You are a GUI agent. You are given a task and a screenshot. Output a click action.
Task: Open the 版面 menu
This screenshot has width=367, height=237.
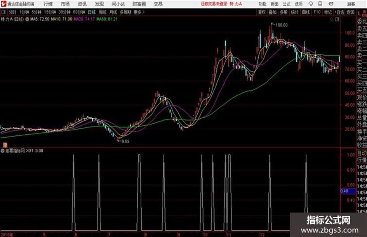click(x=275, y=4)
